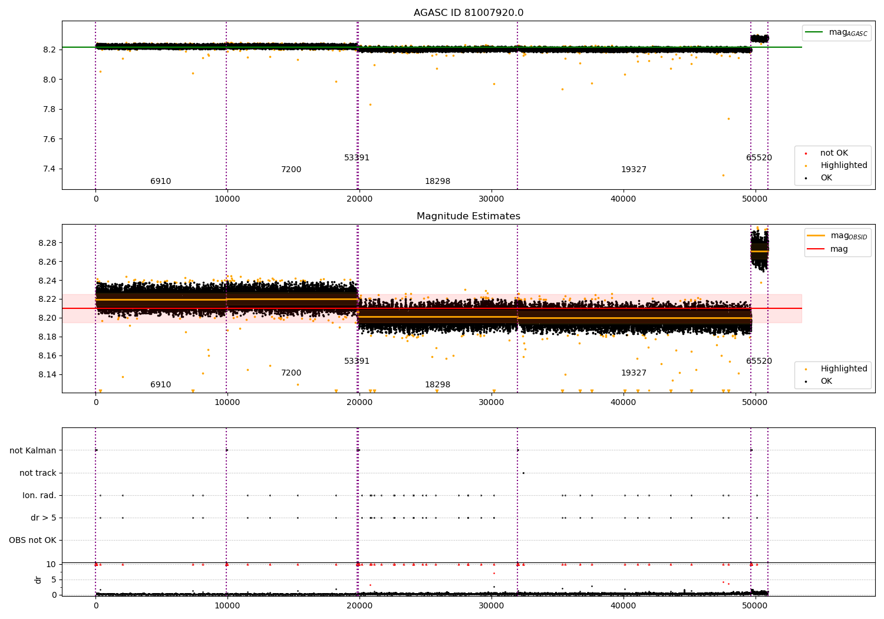The width and height of the screenshot is (884, 619).
Task: Select the mag OBSID legend entry in middle plot
Action: (x=837, y=236)
